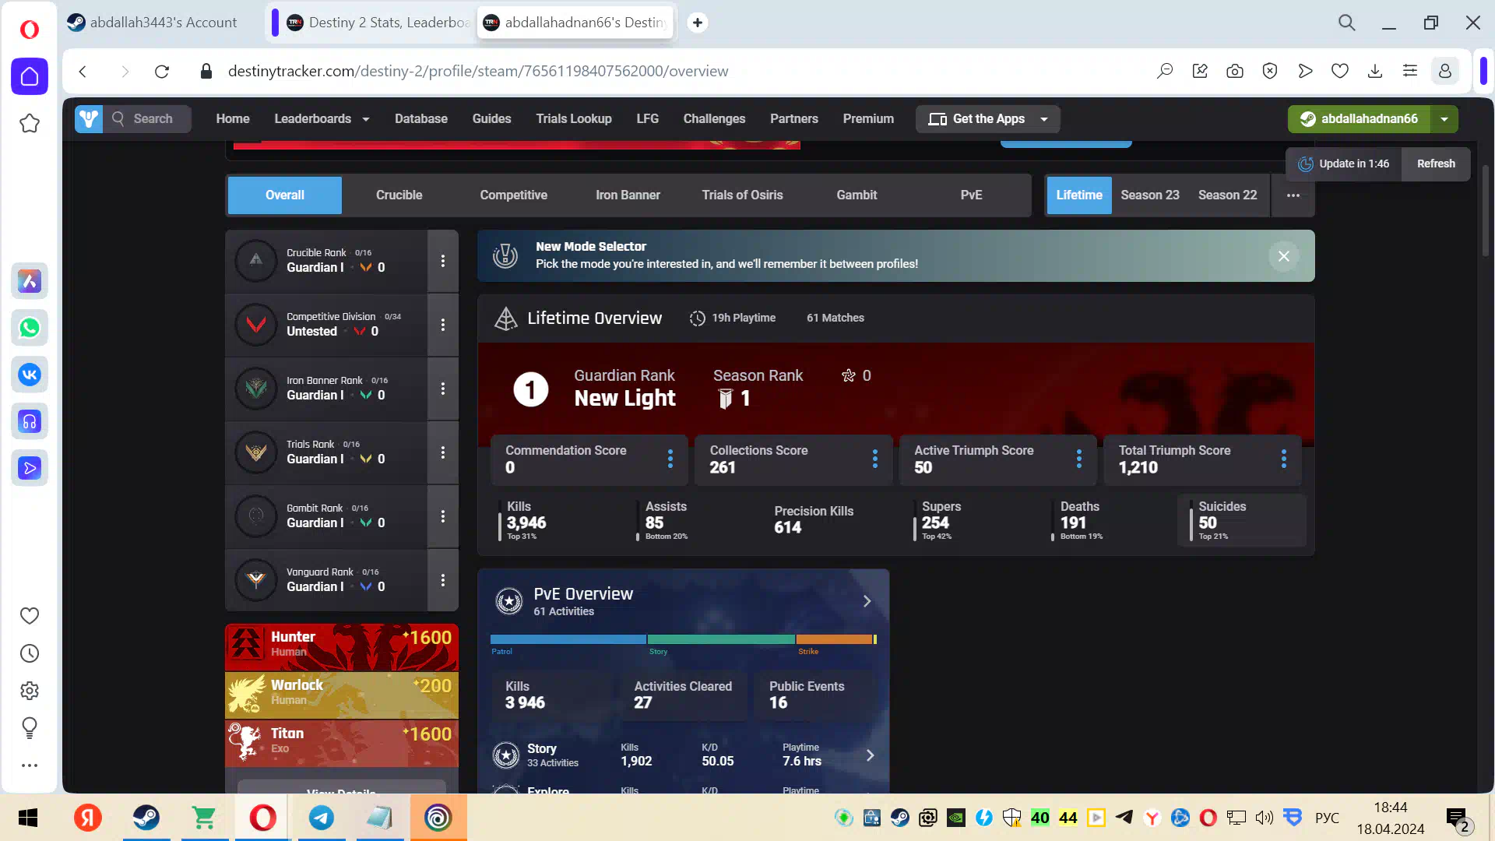Open Gambit Rank options menu
This screenshot has height=841, width=1495.
(x=443, y=516)
